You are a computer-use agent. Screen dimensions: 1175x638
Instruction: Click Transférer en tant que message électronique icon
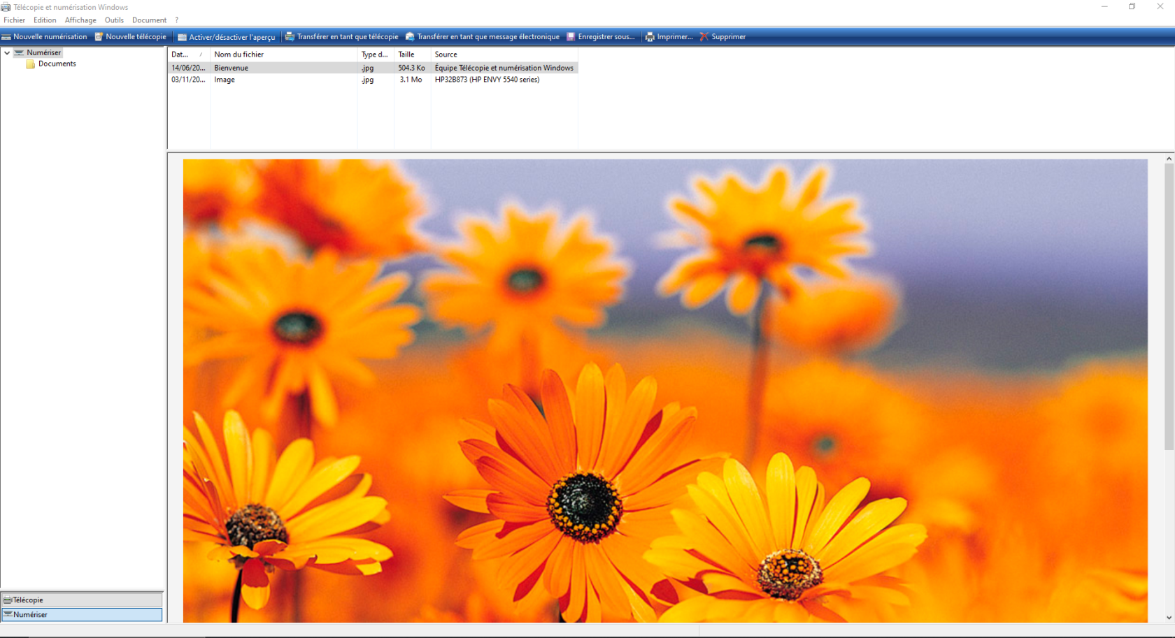(x=410, y=37)
